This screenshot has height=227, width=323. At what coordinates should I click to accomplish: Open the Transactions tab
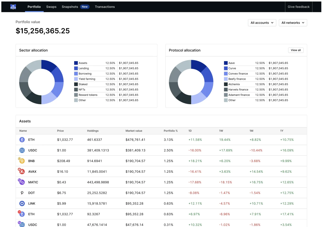105,7
